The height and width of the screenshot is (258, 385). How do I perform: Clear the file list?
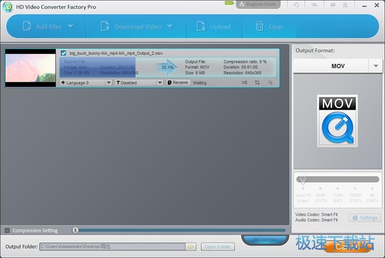coord(269,27)
